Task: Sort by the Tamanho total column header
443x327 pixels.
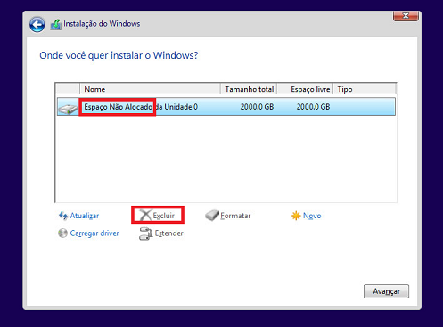Action: pyautogui.click(x=249, y=89)
